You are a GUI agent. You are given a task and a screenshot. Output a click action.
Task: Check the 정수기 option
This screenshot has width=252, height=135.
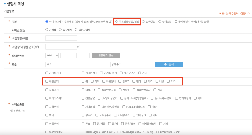coord(83,115)
